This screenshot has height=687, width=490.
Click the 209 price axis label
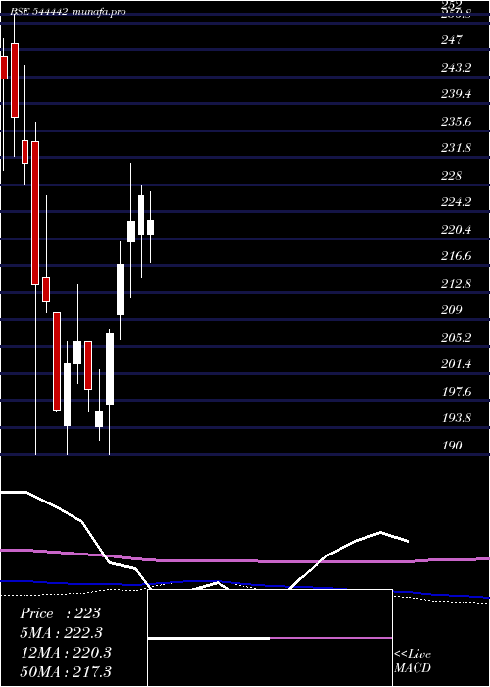coord(452,310)
